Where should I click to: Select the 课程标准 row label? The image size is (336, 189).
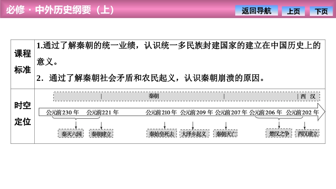[x=23, y=61]
